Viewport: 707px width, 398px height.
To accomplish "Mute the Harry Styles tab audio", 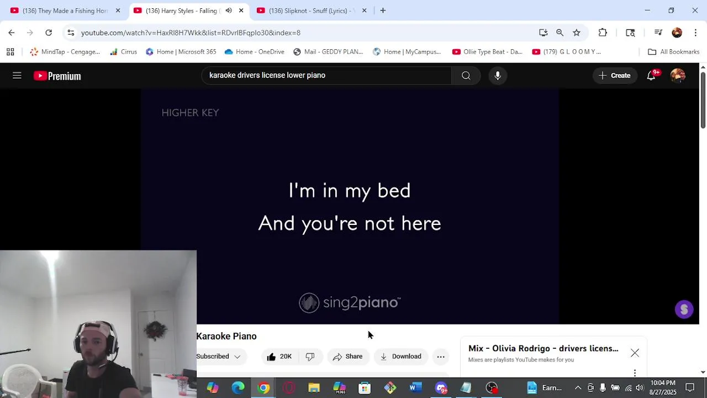I will pyautogui.click(x=229, y=11).
